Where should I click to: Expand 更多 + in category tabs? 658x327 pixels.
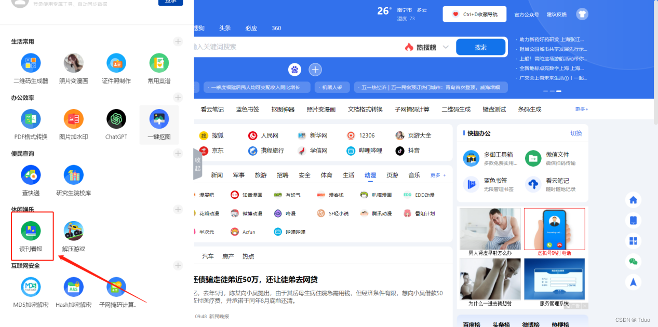click(438, 175)
